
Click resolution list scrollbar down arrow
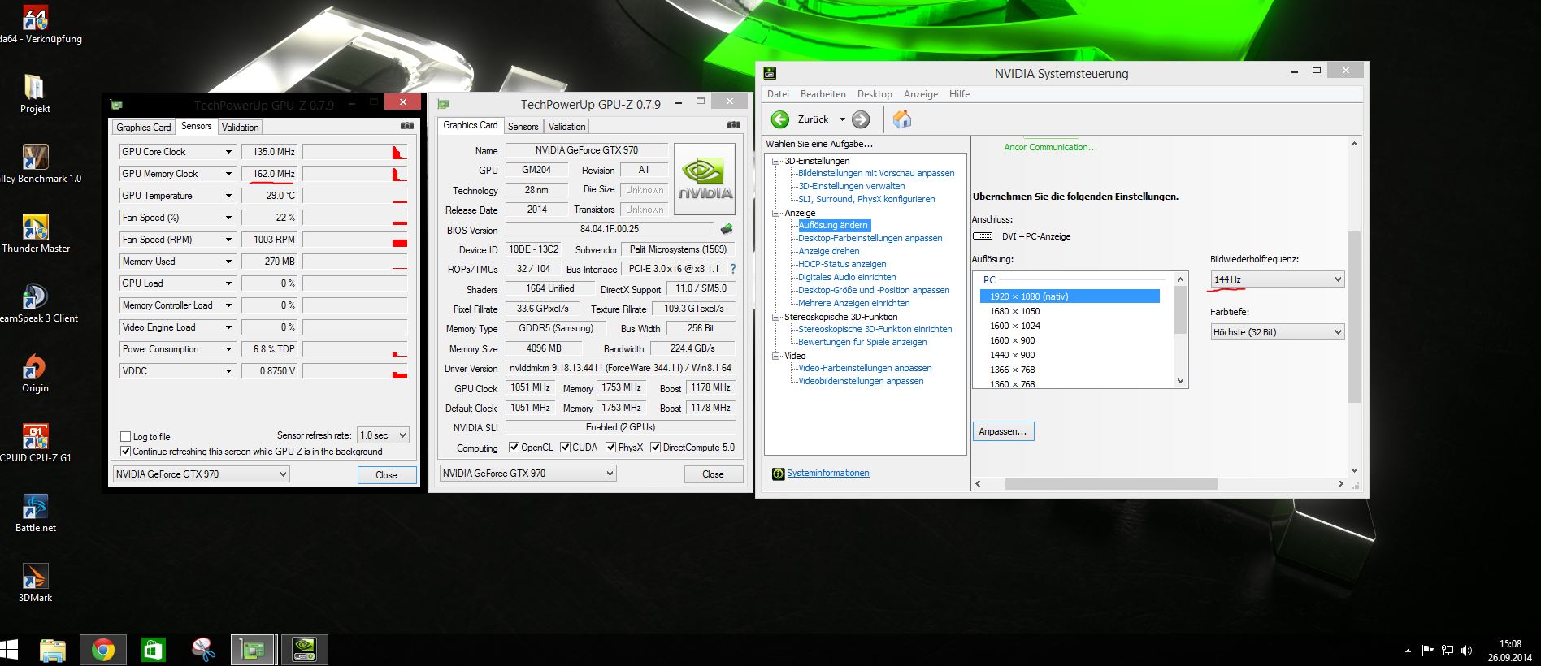click(x=1181, y=381)
